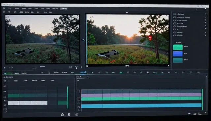The image size is (211, 121).
Task: Select the green clip track in main timeline
Action: [141, 99]
